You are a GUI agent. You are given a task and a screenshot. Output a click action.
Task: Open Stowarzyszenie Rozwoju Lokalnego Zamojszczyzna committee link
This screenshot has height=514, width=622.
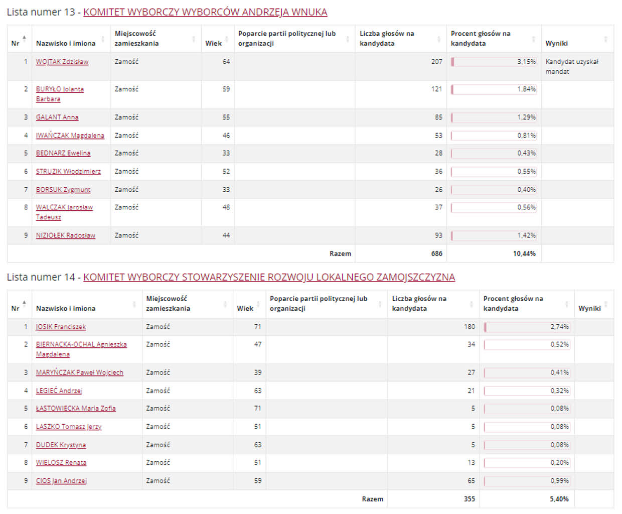point(269,277)
